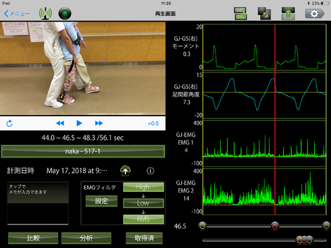331x248 pixels.
Task: Tap the 比較 compare button
Action: click(33, 238)
